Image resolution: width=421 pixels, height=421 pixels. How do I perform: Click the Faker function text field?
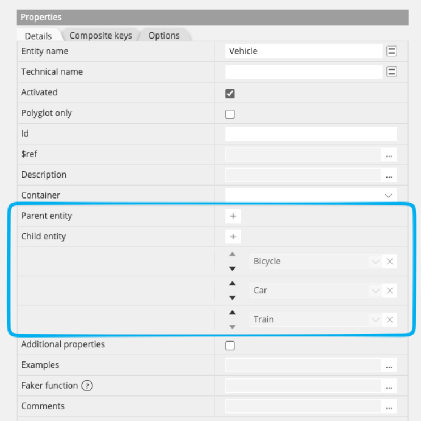[303, 386]
